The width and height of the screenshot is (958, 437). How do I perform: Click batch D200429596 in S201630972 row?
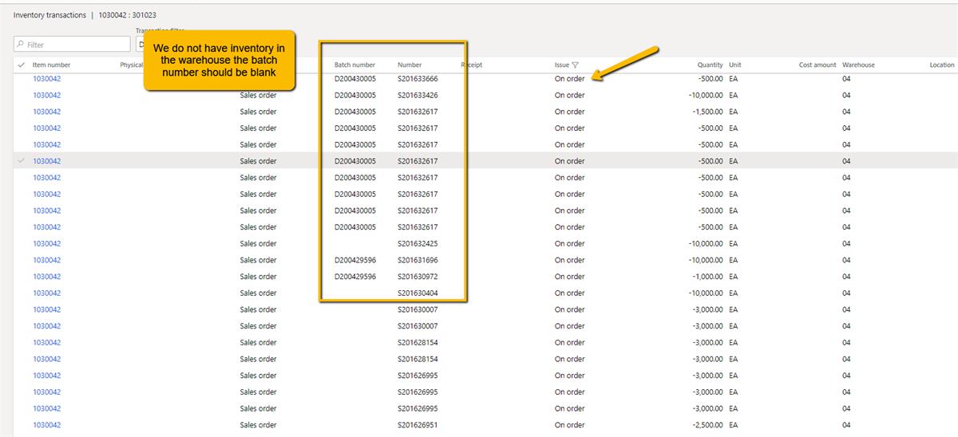(x=355, y=277)
